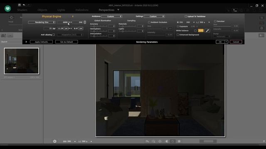Confirm rendering with OK button
Viewport: 266px width, 149px height.
pyautogui.click(x=220, y=42)
